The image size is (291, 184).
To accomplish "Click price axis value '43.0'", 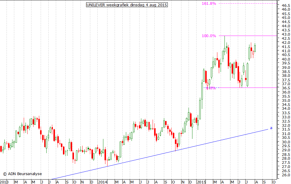I will point(286,34).
